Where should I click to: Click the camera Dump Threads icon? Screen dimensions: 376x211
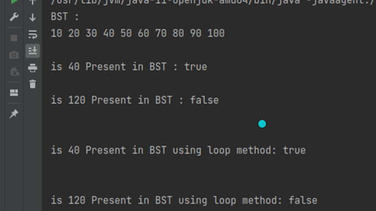(14, 55)
